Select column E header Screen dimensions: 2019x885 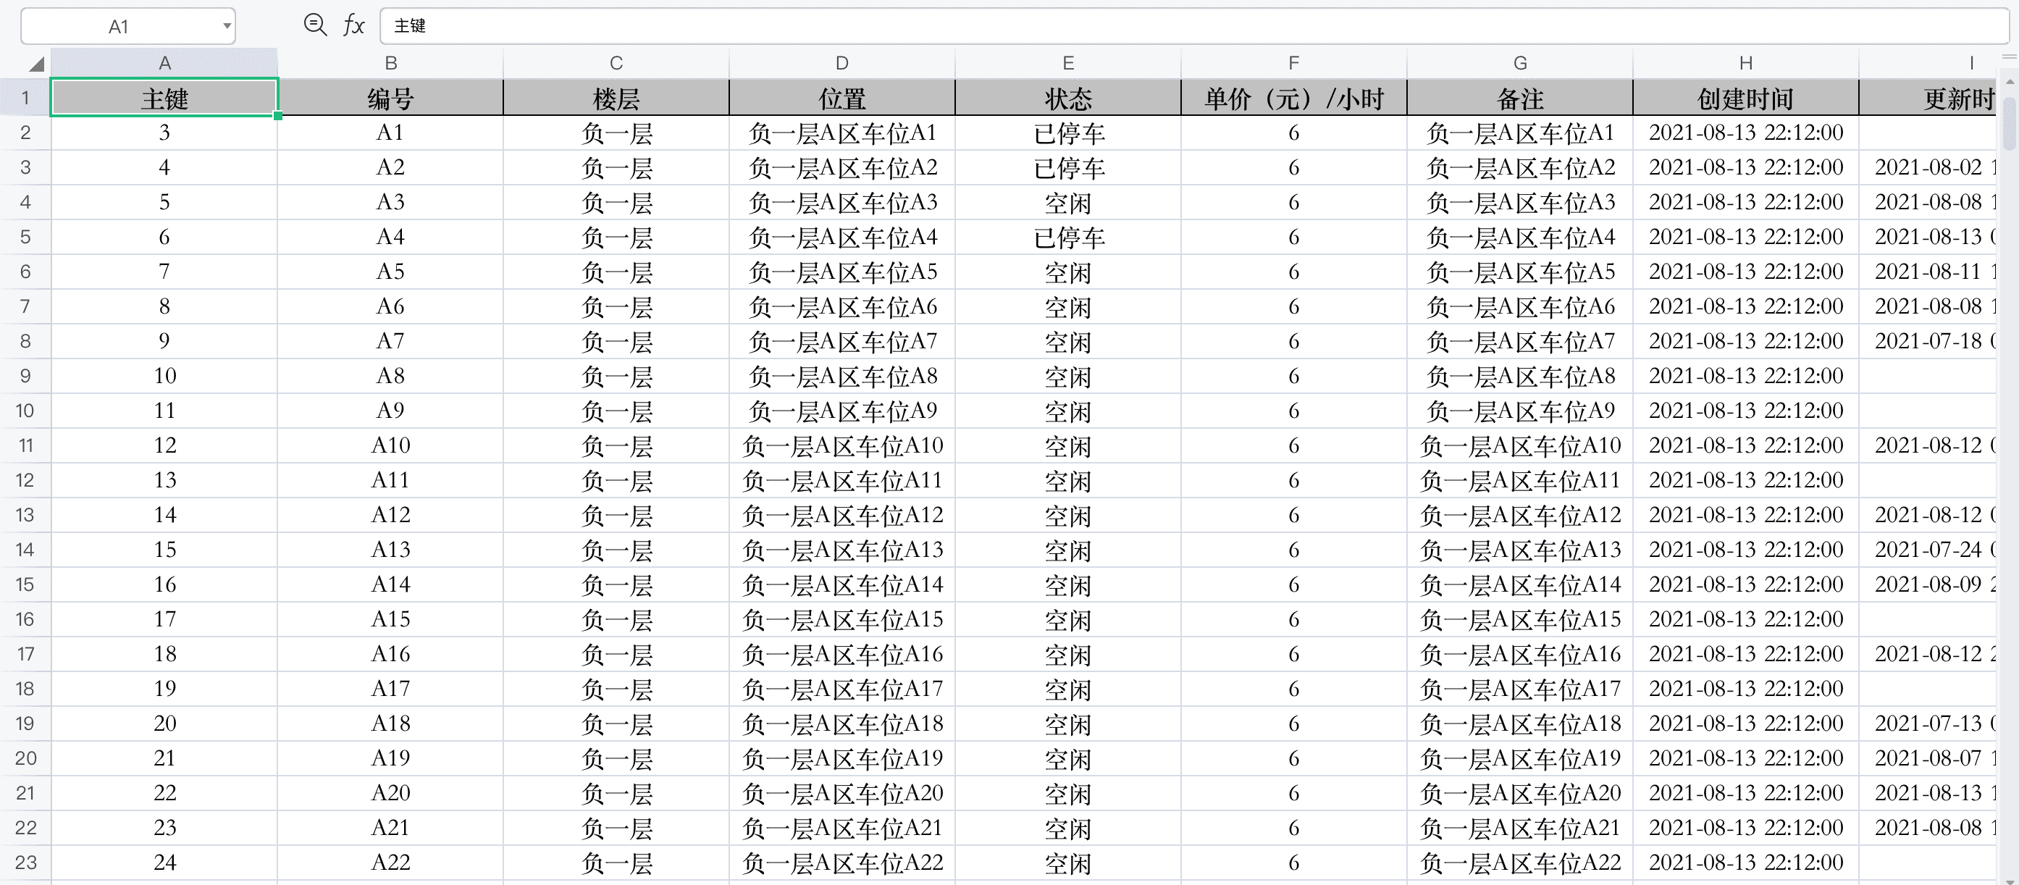pyautogui.click(x=1067, y=63)
